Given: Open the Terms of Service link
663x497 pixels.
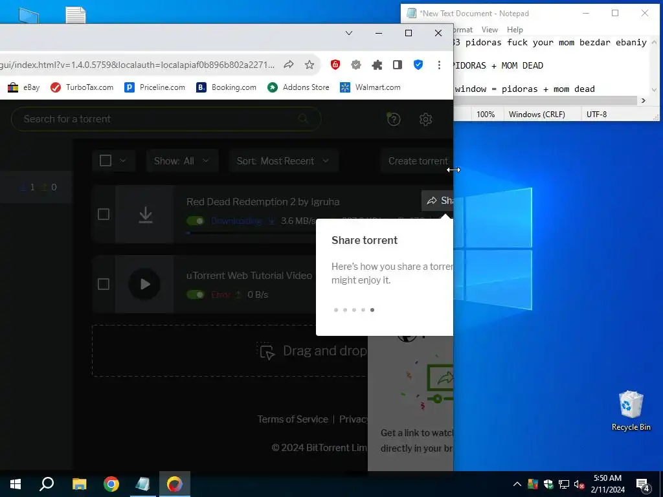Looking at the screenshot, I should tap(293, 419).
